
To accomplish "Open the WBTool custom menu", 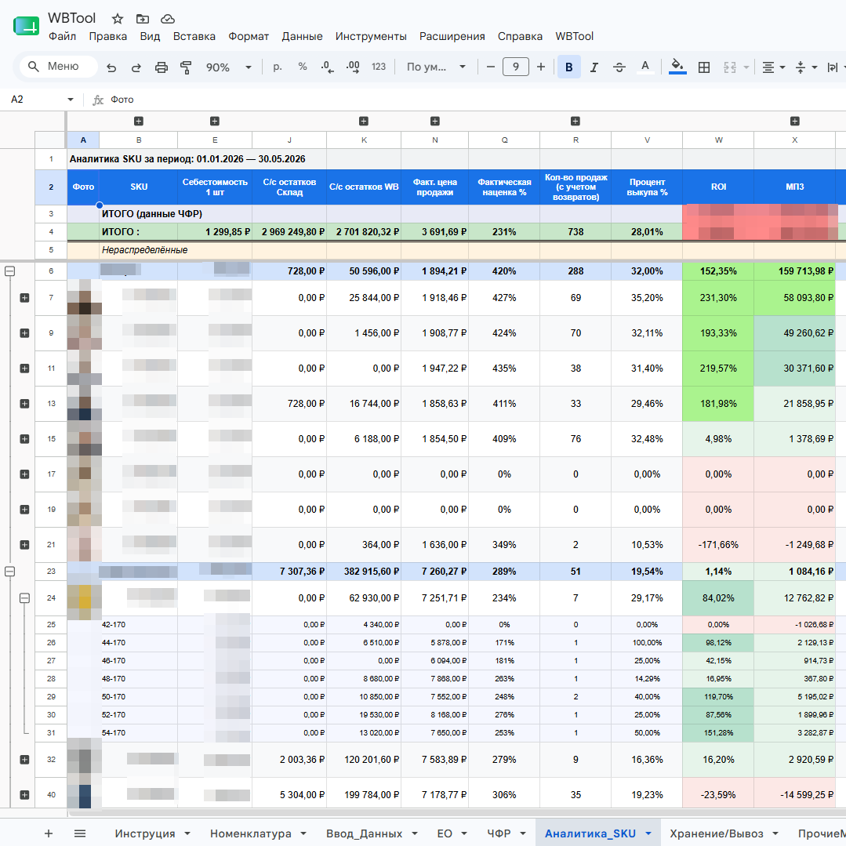I will 574,36.
